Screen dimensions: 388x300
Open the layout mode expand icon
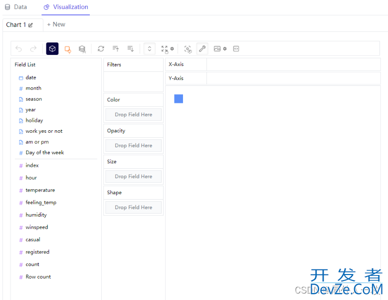pos(165,49)
